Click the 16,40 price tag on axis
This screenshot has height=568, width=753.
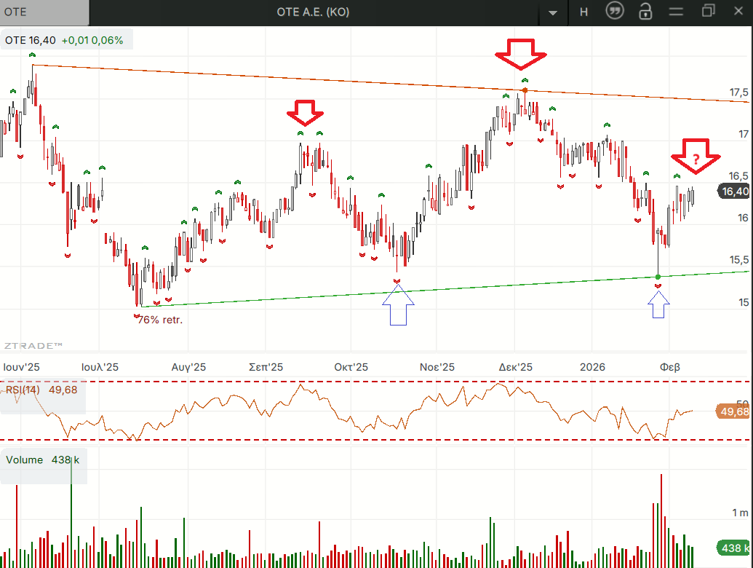coord(733,192)
